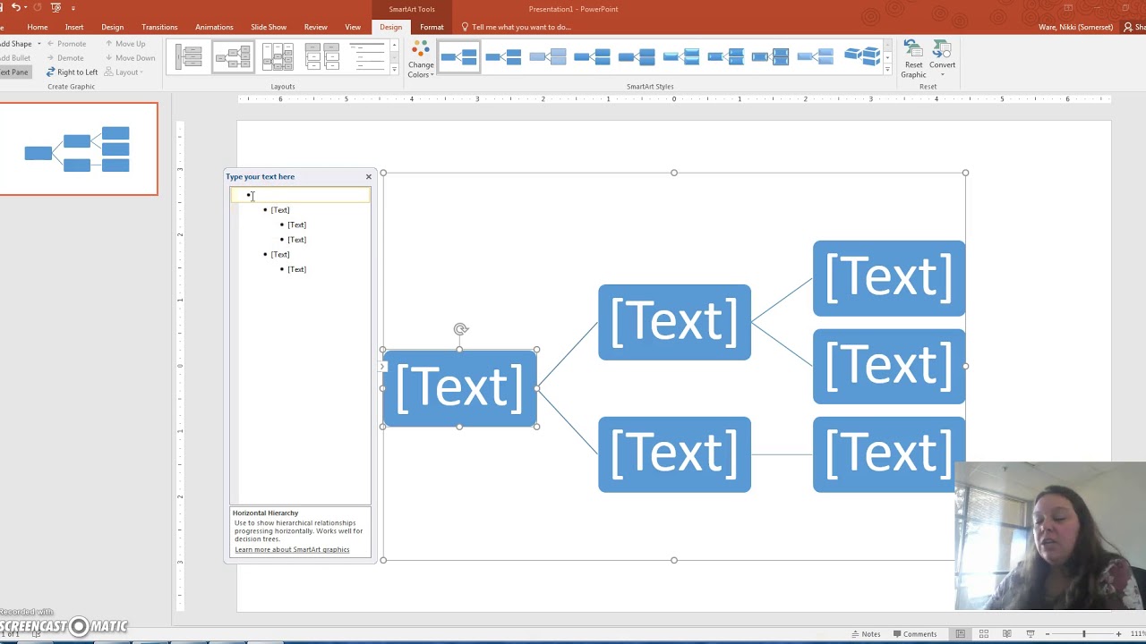Switch to the Animations tab

[214, 27]
